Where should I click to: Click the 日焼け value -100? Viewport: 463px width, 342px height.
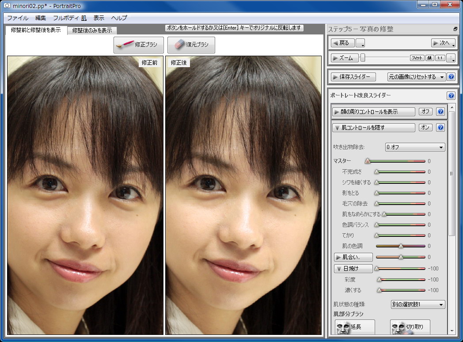coord(433,269)
